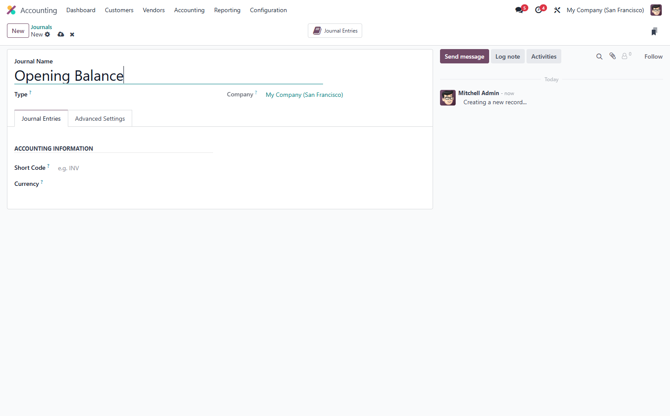Viewport: 670px width, 416px height.
Task: Switch to the Advanced Settings tab
Action: [100, 119]
